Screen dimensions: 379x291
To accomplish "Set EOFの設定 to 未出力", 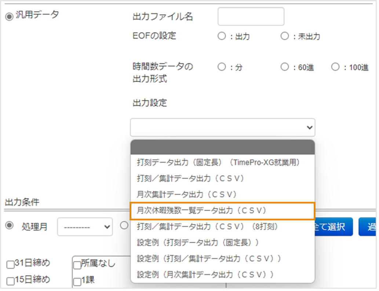I will point(284,36).
